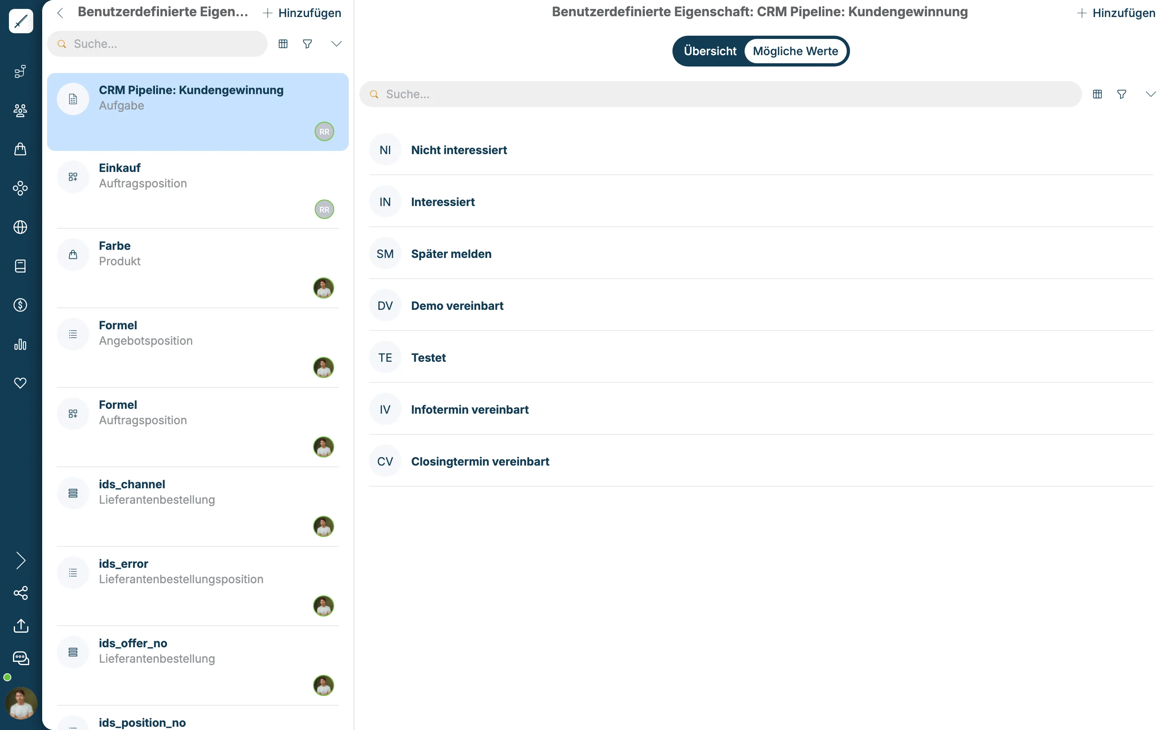
Task: Expand the sidebar with right chevron
Action: coord(20,560)
